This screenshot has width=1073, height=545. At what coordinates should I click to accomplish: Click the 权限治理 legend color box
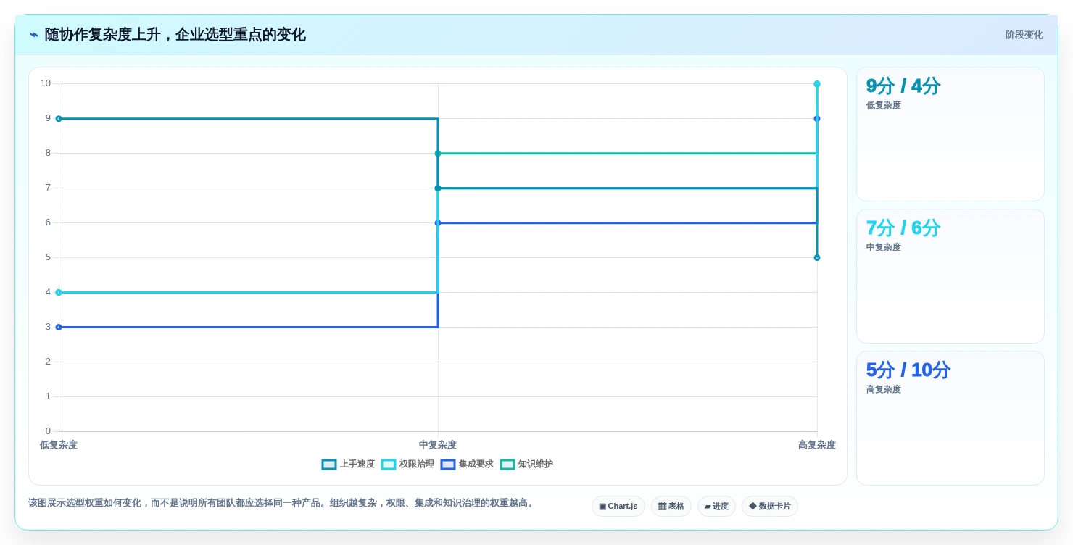(389, 465)
